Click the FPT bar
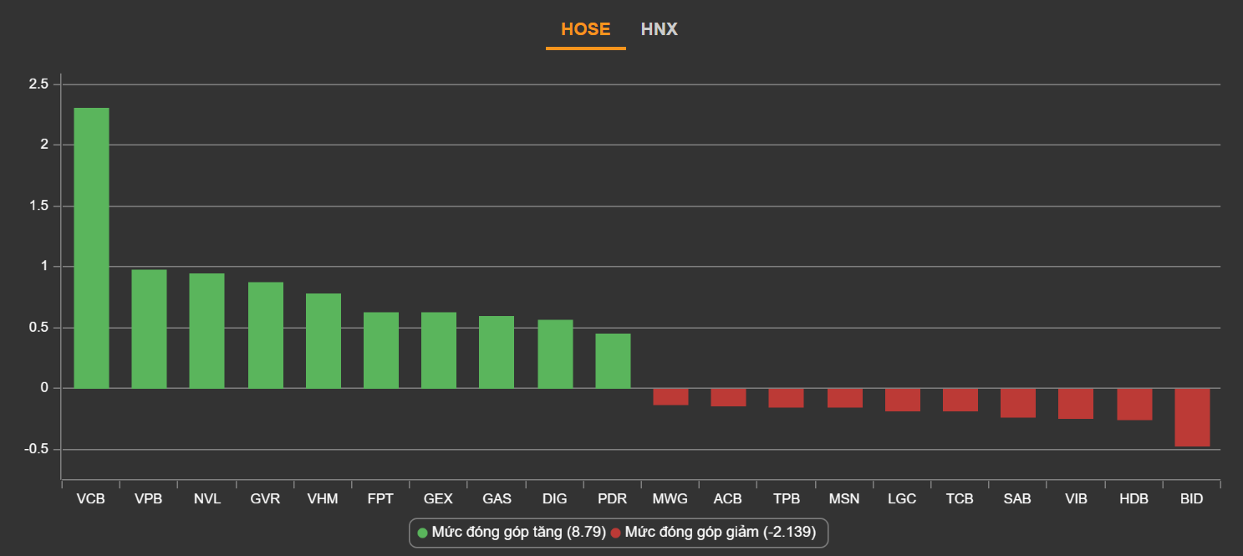Screen dimensions: 1243x556 pyautogui.click(x=380, y=349)
